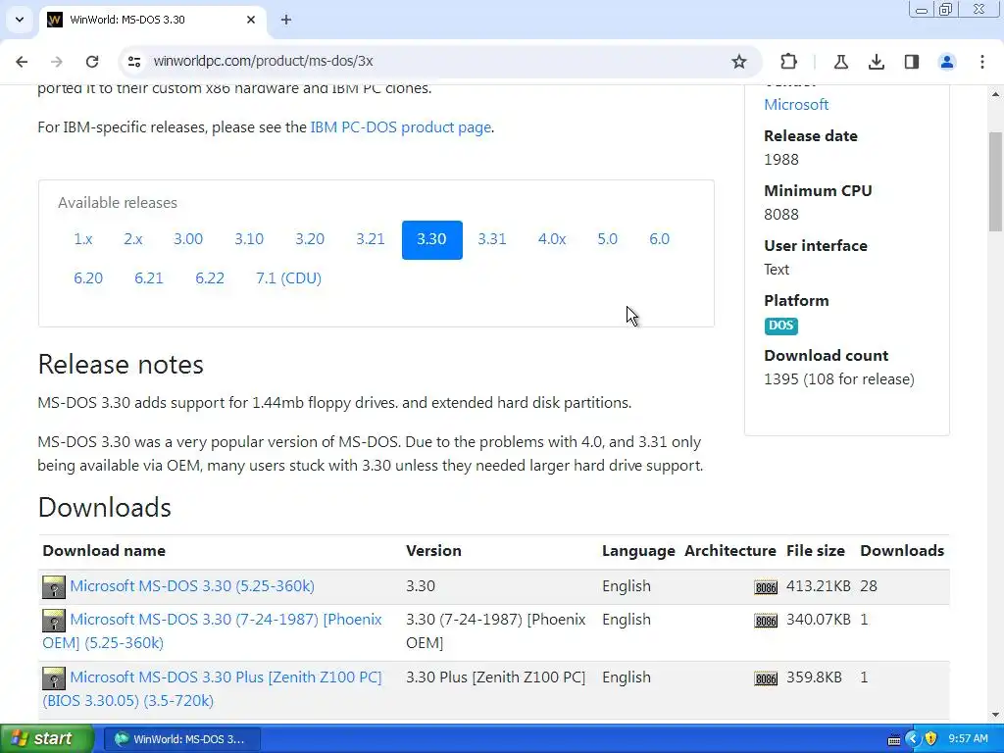The height and width of the screenshot is (753, 1004).
Task: Open Microsoft MS-DOS 3.30 (5.25-360k) download
Action: click(x=192, y=586)
